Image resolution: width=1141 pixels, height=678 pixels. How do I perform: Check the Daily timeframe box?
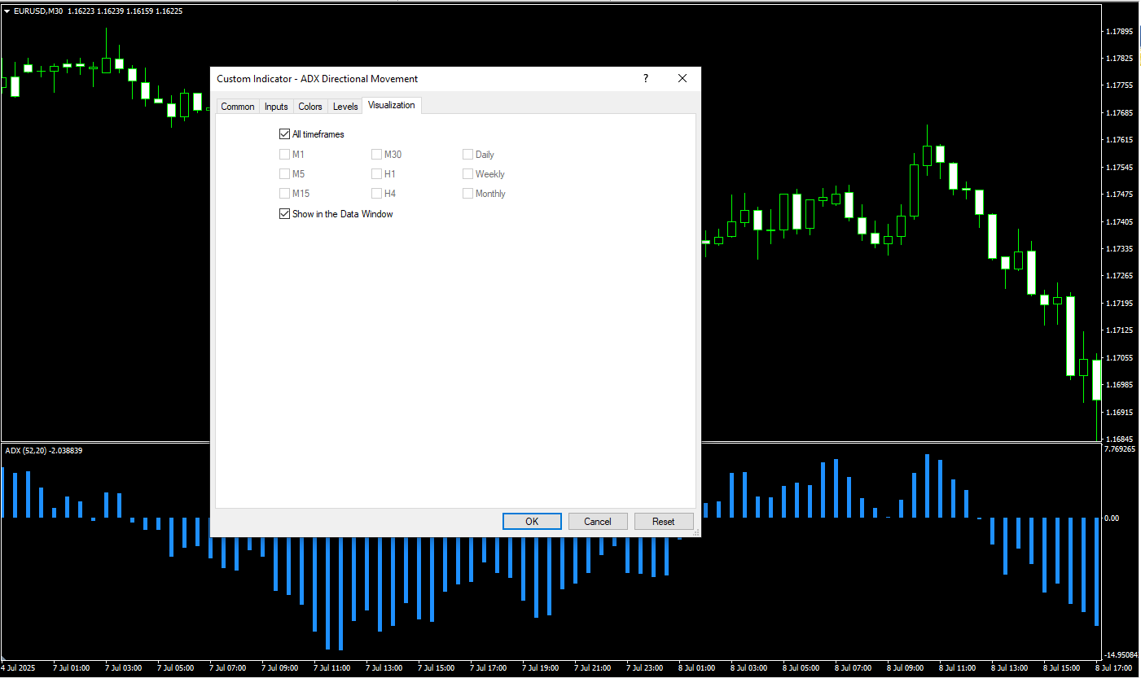click(x=467, y=154)
